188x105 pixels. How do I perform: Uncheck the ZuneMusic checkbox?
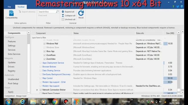44,55
